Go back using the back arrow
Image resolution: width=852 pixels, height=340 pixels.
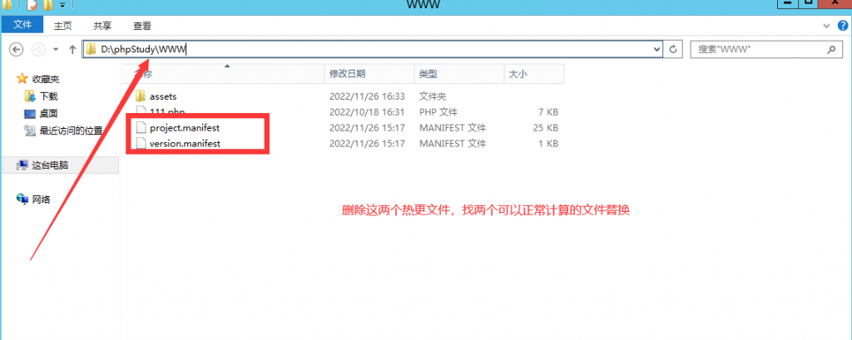(x=17, y=49)
